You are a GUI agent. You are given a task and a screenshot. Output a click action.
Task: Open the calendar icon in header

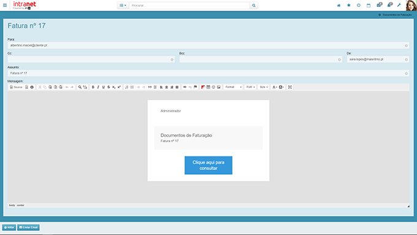[x=369, y=6]
